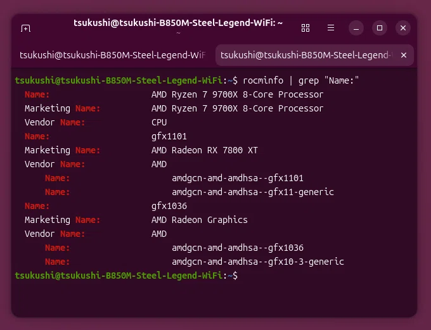Select the second terminal tab

point(315,55)
